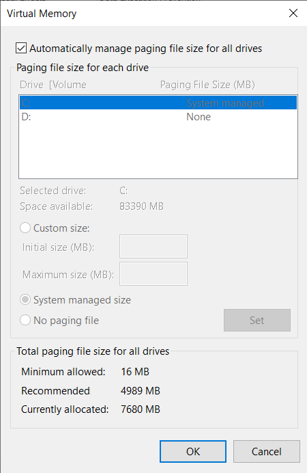Click empty area of drive list box
Image resolution: width=307 pixels, height=473 pixels.
click(158, 151)
